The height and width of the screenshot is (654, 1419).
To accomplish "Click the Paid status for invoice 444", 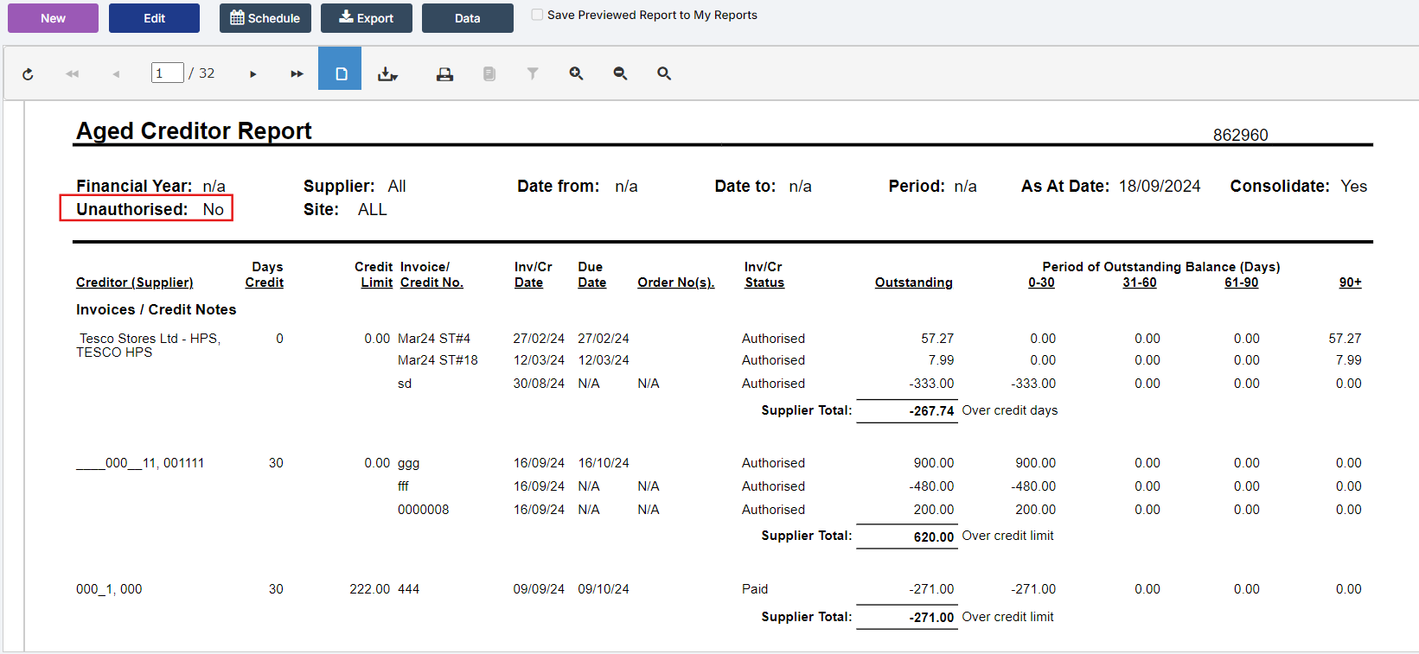I will click(755, 589).
